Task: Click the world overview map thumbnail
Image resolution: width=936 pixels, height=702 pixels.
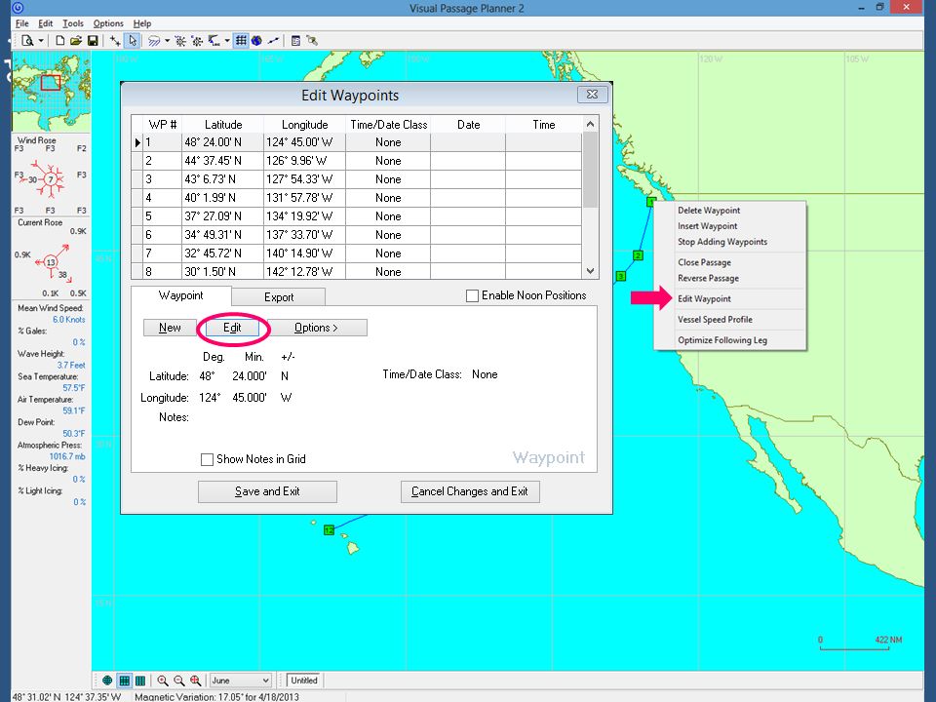Action: click(x=52, y=92)
